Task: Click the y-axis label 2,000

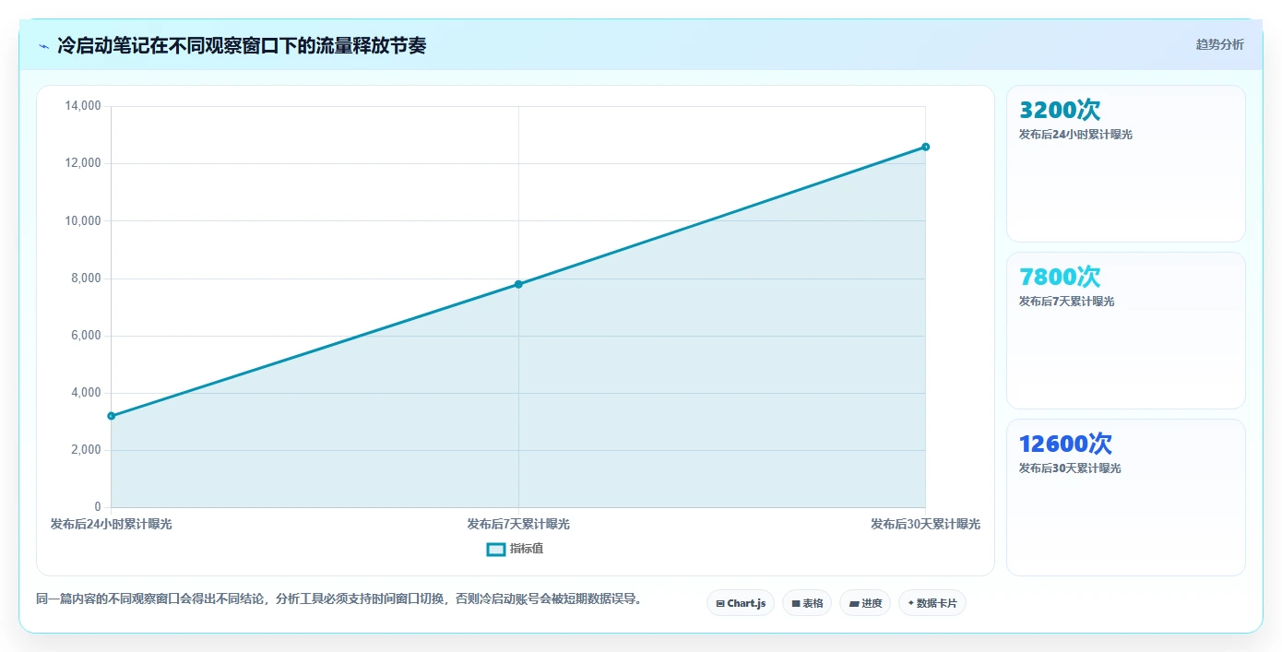Action: pos(86,450)
